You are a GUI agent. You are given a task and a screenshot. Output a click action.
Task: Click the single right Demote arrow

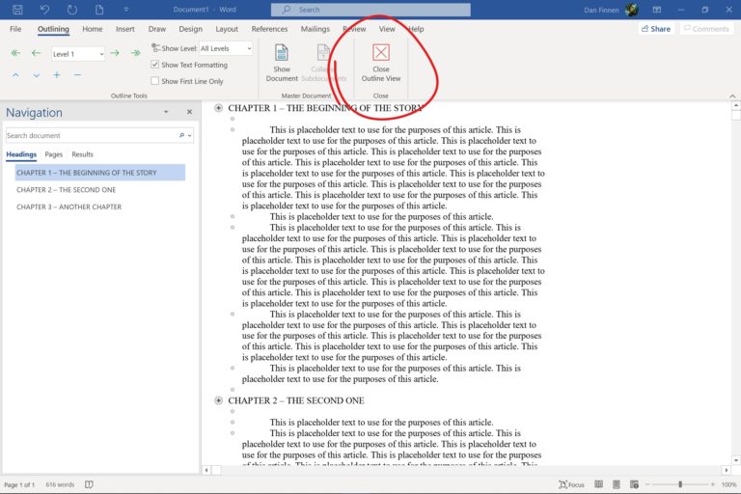tap(114, 54)
